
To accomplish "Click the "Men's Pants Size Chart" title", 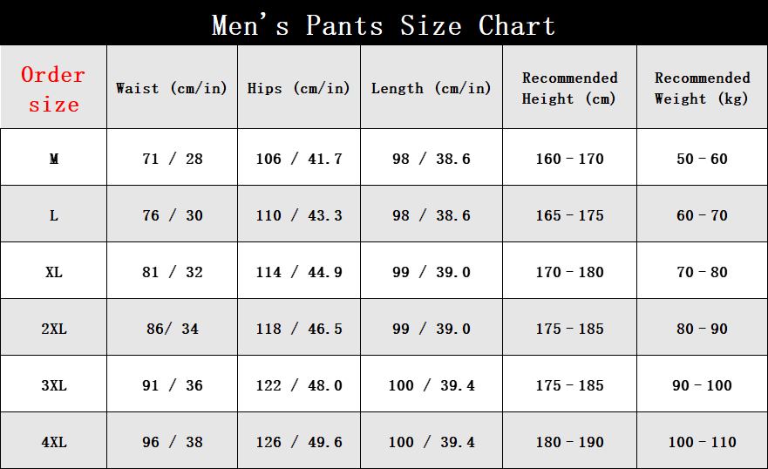I will point(384,25).
